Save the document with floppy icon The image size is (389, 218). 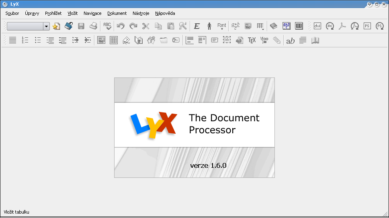(81, 26)
